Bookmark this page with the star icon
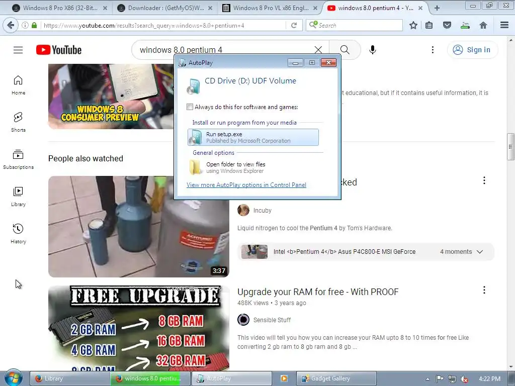The width and height of the screenshot is (515, 386). (x=413, y=25)
